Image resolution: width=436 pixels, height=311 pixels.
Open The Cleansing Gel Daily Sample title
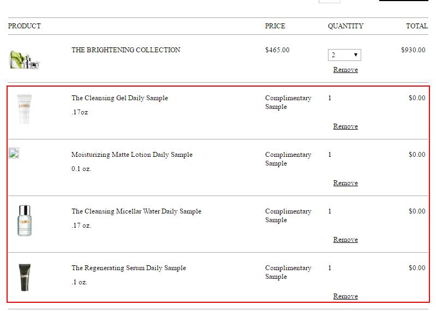coord(120,98)
